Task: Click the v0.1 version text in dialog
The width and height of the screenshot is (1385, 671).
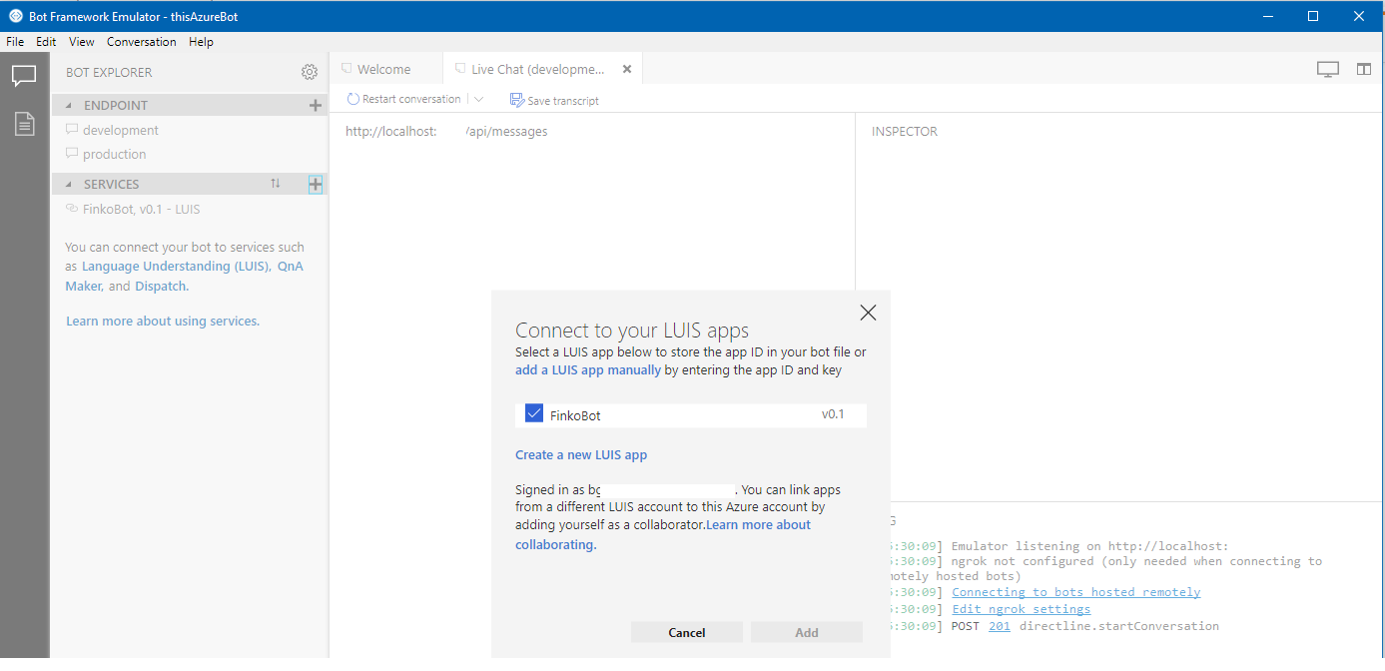Action: point(833,413)
